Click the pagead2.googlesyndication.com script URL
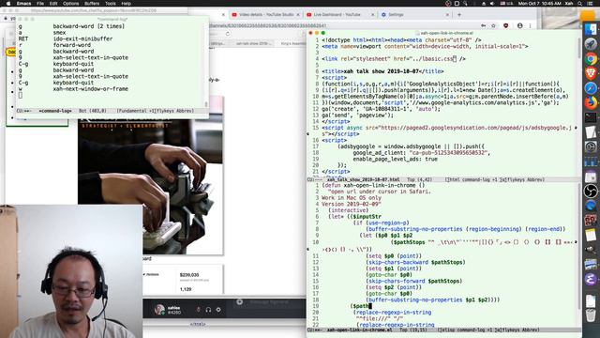This screenshot has width=600, height=338. tap(474, 128)
